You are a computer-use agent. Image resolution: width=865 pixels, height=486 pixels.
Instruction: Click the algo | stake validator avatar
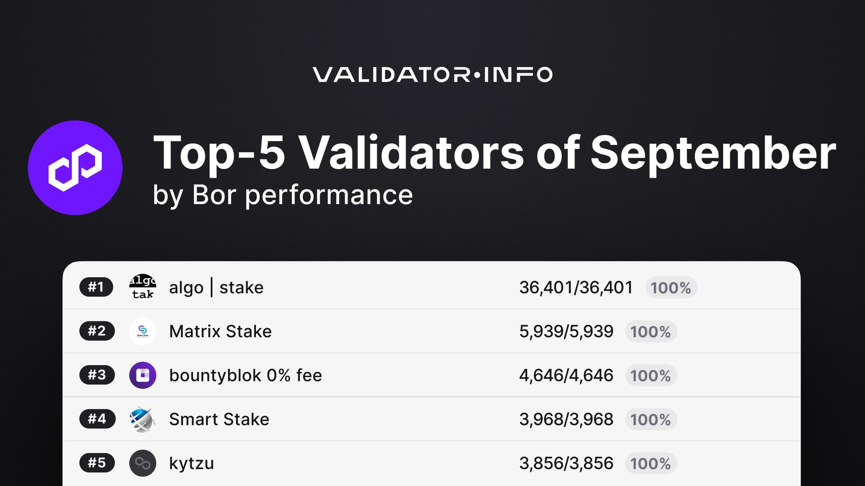[x=142, y=287]
